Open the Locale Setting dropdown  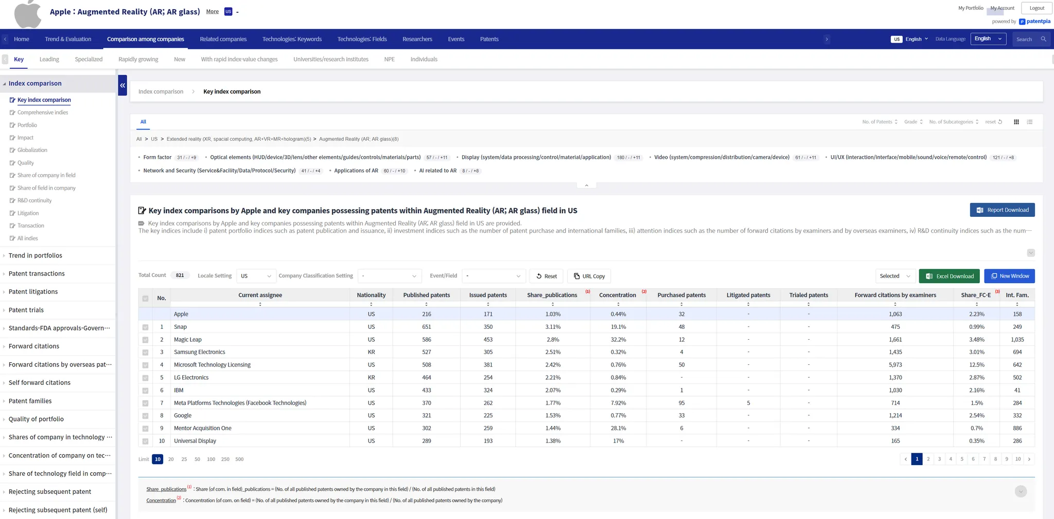256,276
